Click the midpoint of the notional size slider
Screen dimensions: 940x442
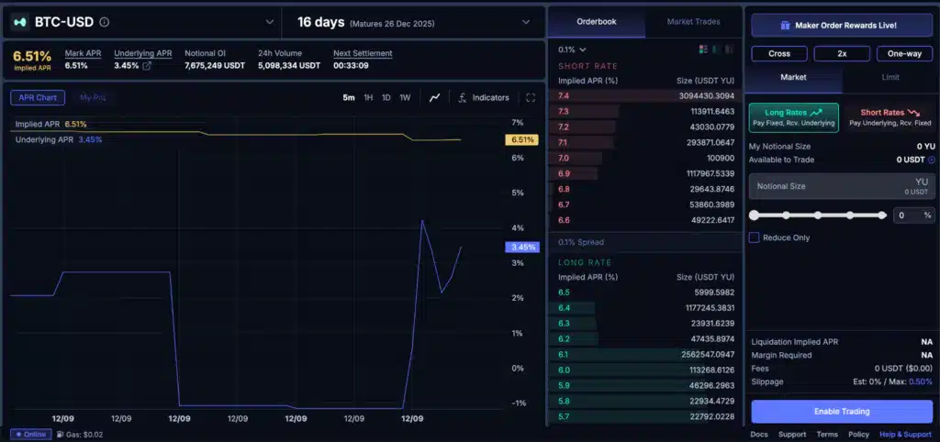818,215
